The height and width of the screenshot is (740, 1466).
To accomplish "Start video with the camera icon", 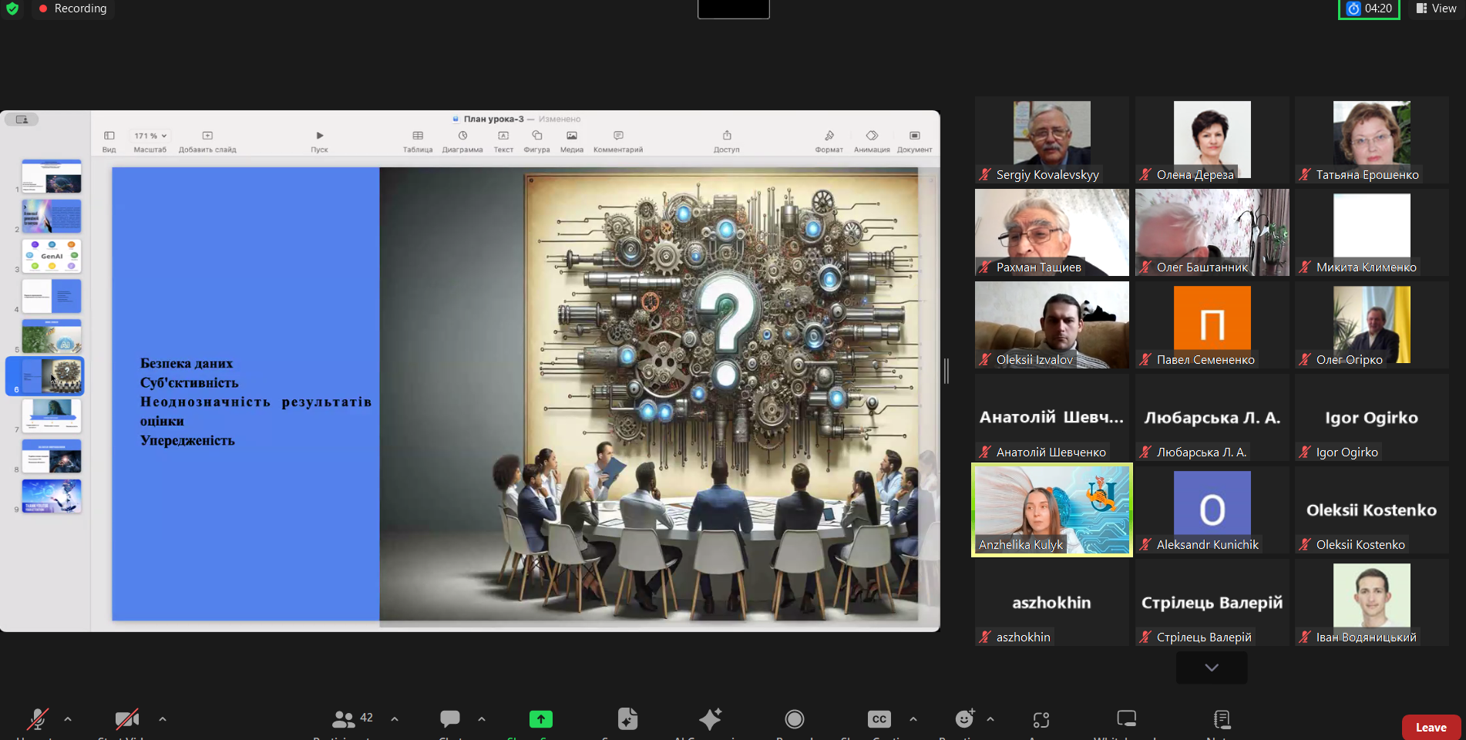I will [127, 719].
